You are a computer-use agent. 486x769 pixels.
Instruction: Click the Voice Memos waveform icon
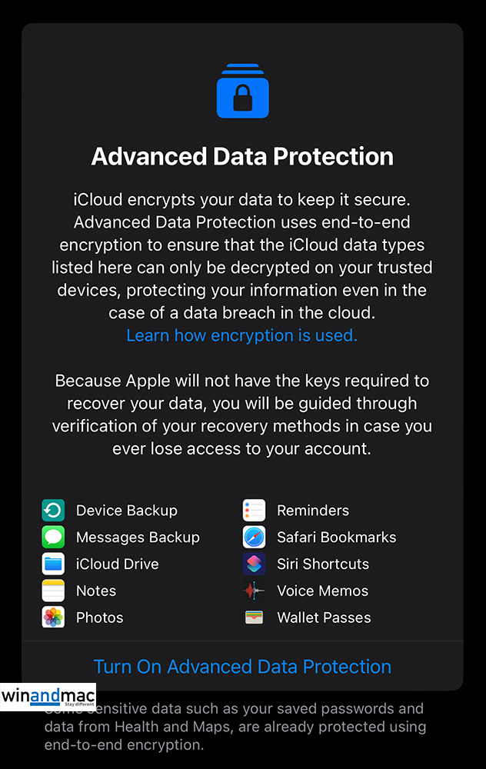[254, 591]
